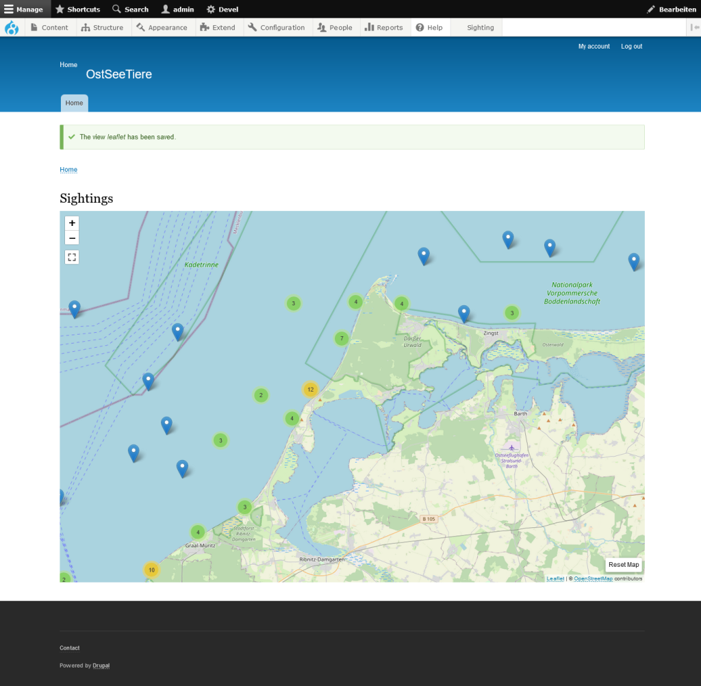Open the Configuration admin page
Viewport: 701px width, 686px height.
277,27
